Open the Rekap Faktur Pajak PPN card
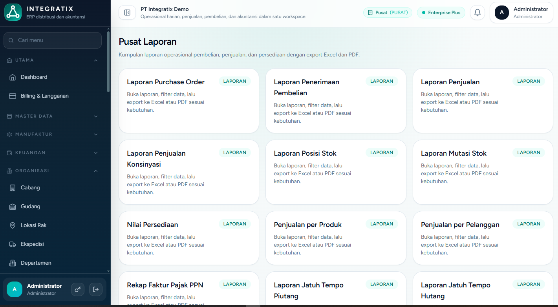 [189, 289]
